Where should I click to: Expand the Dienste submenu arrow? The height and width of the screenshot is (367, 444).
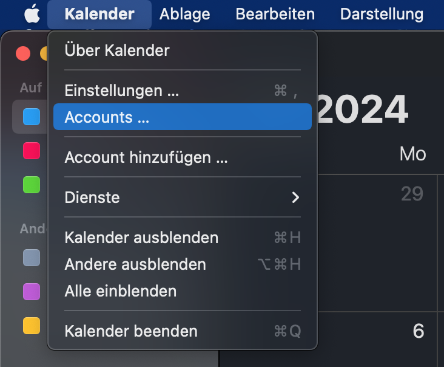pyautogui.click(x=295, y=197)
